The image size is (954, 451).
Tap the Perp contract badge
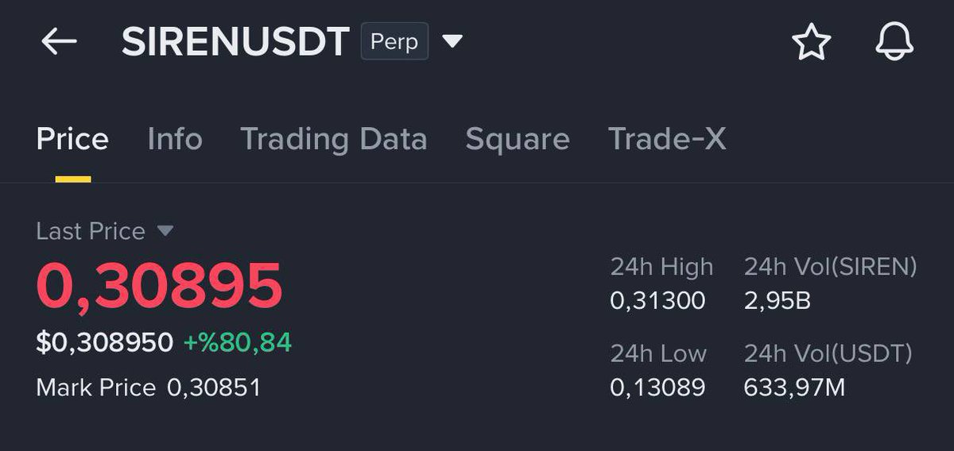394,41
